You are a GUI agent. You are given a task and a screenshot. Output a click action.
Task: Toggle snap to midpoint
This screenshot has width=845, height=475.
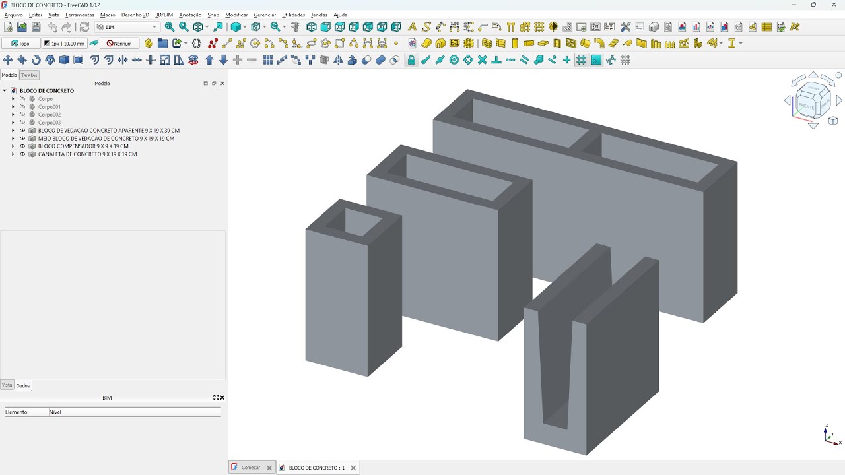[x=440, y=59]
